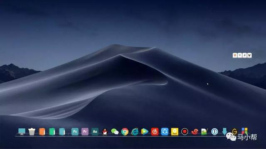This screenshot has height=149, width=266.
Task: Open the blue circular sync app icon
Action: pyautogui.click(x=165, y=132)
